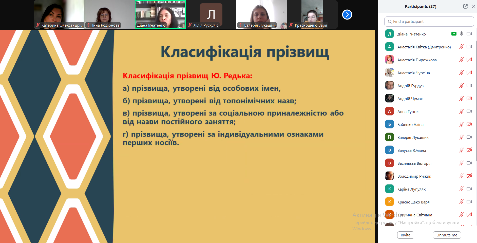Image resolution: width=477 pixels, height=243 pixels.
Task: Click disabled camera icon for Бабенко Аліна
Action: [469, 124]
